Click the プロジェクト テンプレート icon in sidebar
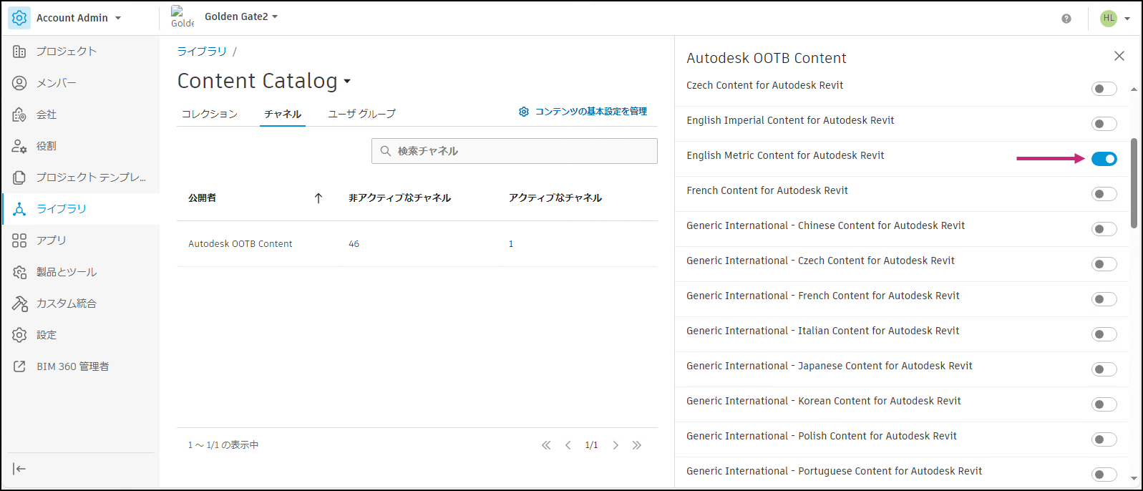This screenshot has width=1143, height=491. 19,178
